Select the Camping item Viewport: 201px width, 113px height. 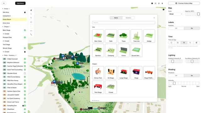pos(111,50)
